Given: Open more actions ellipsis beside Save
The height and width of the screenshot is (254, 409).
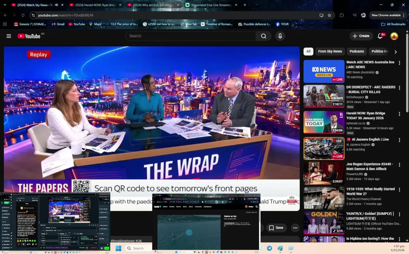Looking at the screenshot, I should (295, 228).
